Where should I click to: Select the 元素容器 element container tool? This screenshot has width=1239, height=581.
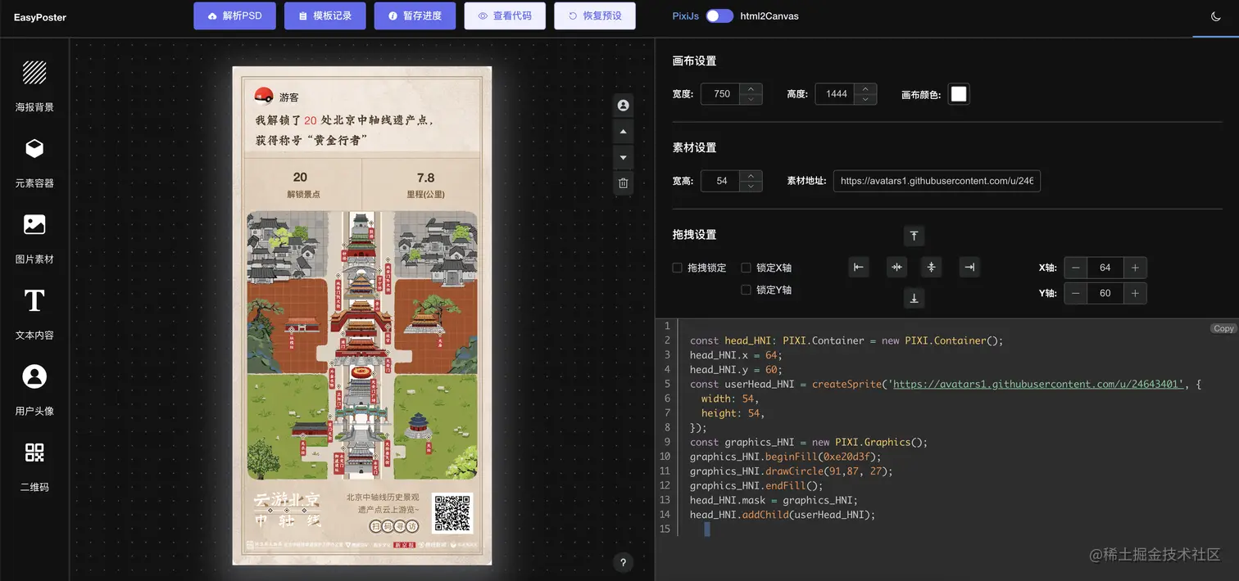coord(34,162)
